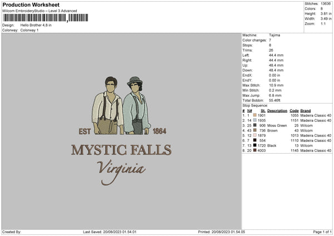The width and height of the screenshot is (334, 236).
Task: Click the 'Description' column header
Action: [x=277, y=111]
